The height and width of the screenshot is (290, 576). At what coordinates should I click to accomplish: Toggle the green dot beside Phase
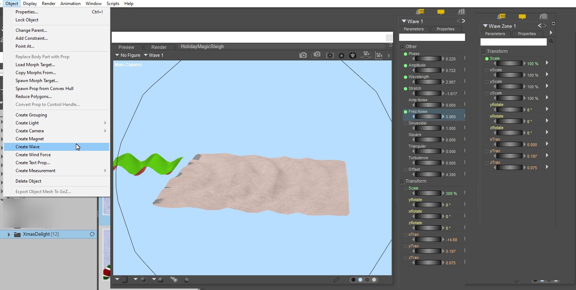[x=405, y=54]
